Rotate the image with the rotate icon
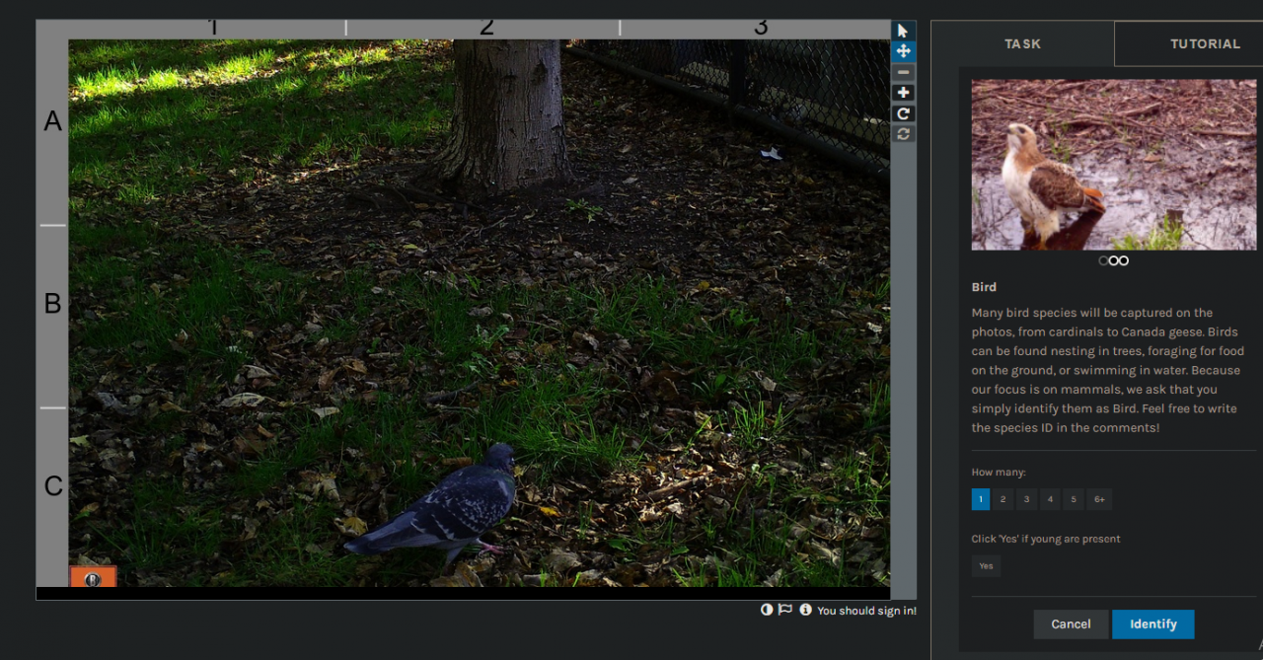Screen dimensions: 1263x660 coord(903,113)
